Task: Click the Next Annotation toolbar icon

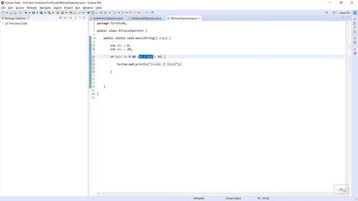Action: pos(115,13)
